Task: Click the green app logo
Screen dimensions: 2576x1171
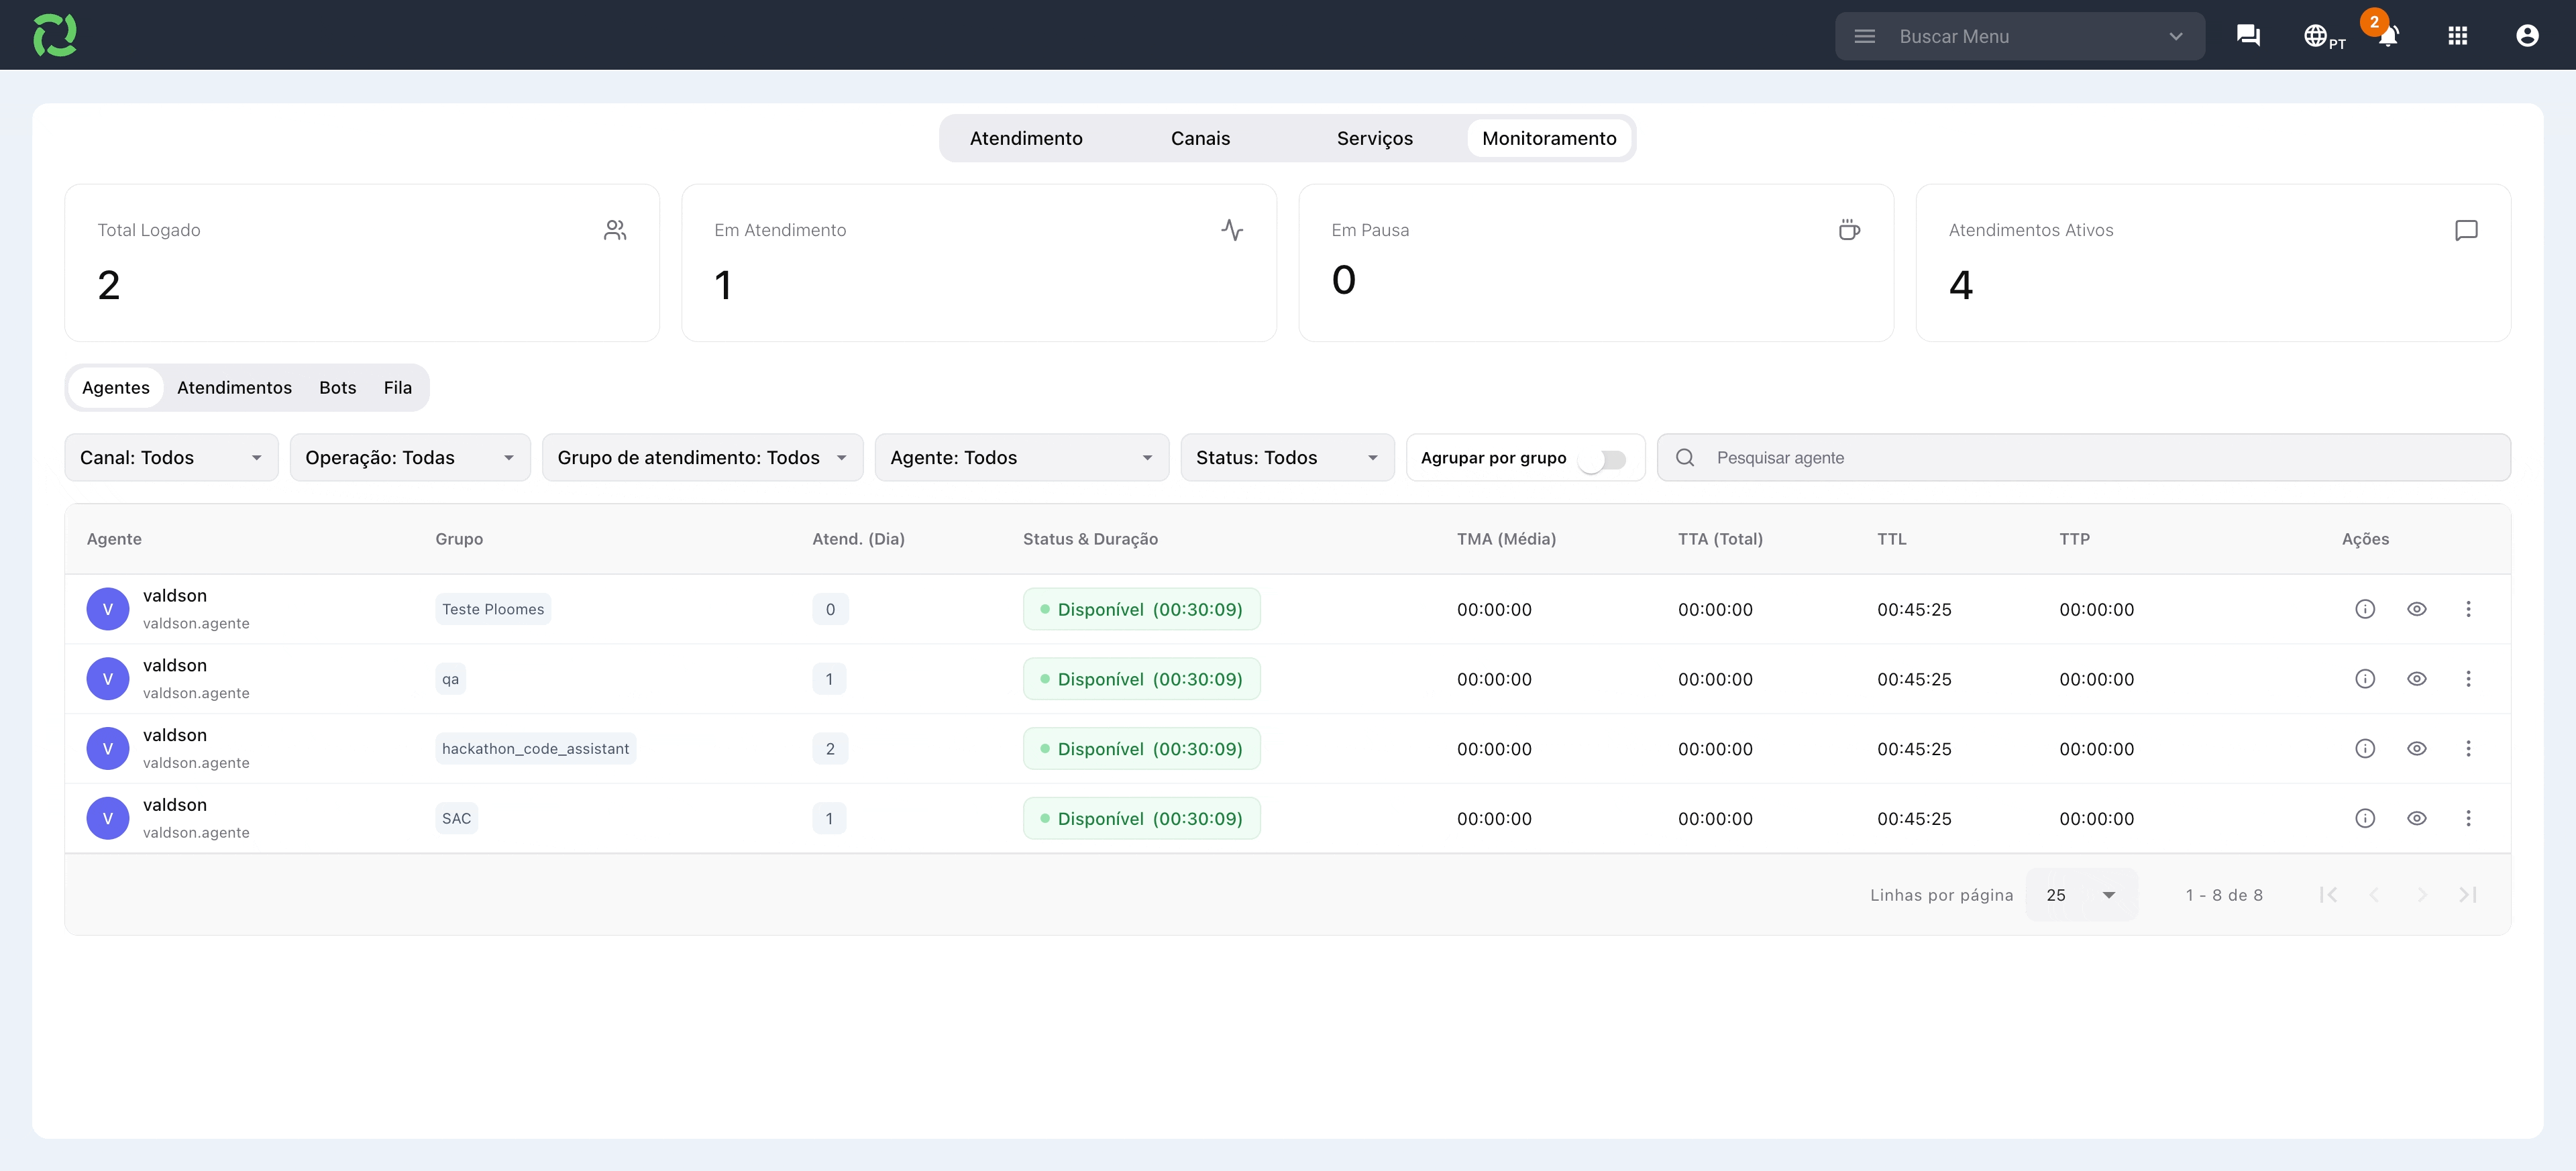Action: 55,35
